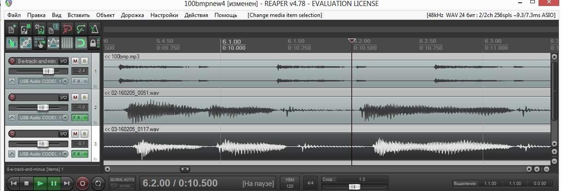Click the FX button on track 2
The width and height of the screenshot is (562, 191).
[76, 117]
